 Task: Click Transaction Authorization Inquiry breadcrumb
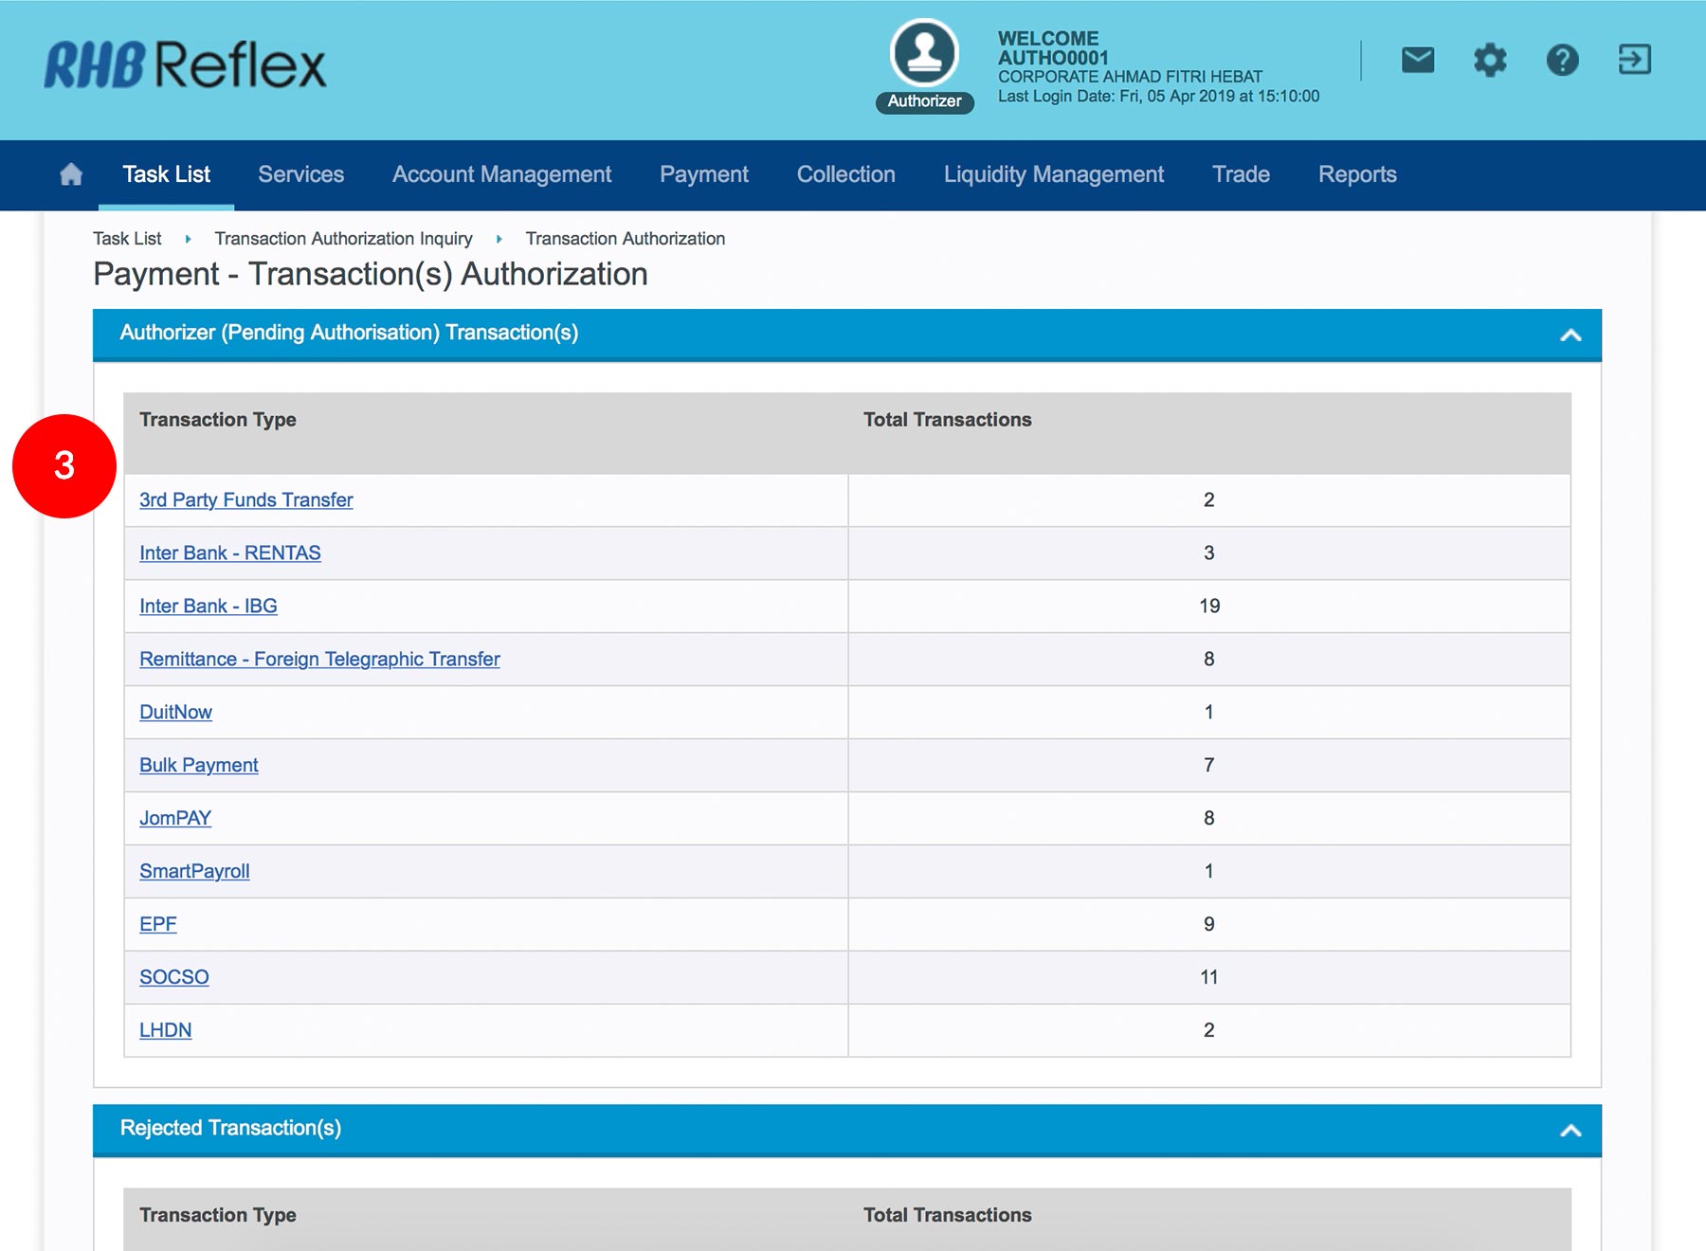point(343,239)
